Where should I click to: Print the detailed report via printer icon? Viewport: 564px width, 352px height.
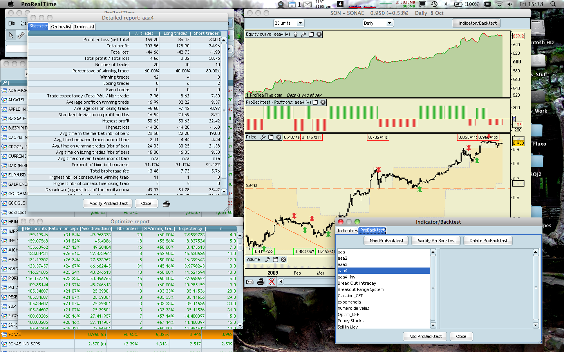point(166,204)
